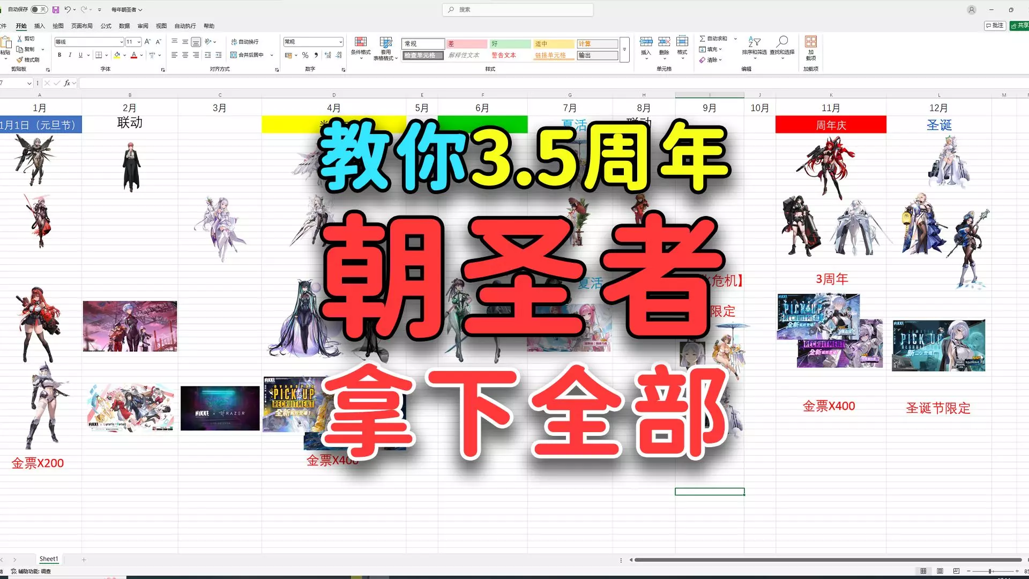Expand the font name dropdown
This screenshot has height=579, width=1029.
point(121,42)
